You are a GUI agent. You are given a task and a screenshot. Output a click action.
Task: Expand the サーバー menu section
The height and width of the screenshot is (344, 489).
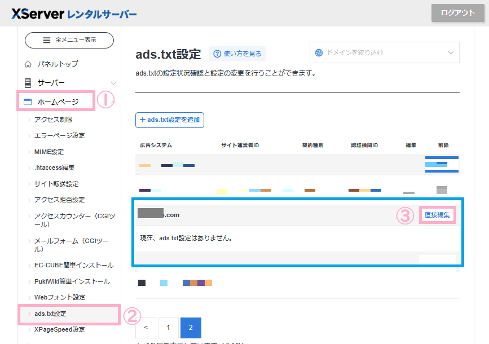(x=113, y=83)
